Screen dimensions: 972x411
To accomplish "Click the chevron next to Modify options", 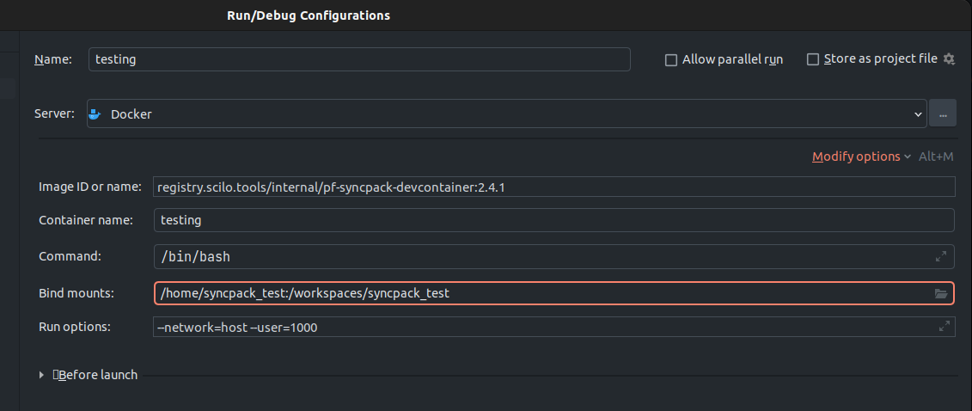I will pyautogui.click(x=908, y=157).
